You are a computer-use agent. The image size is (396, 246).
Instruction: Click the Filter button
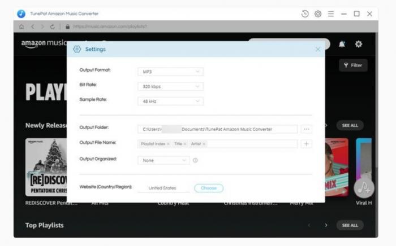coord(353,65)
